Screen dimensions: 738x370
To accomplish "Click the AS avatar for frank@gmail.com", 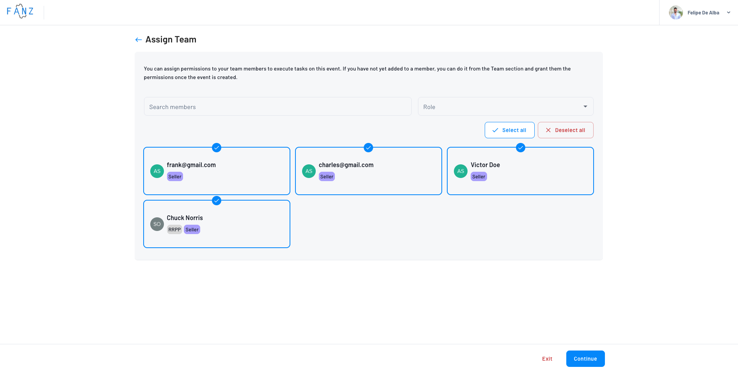I will 157,171.
